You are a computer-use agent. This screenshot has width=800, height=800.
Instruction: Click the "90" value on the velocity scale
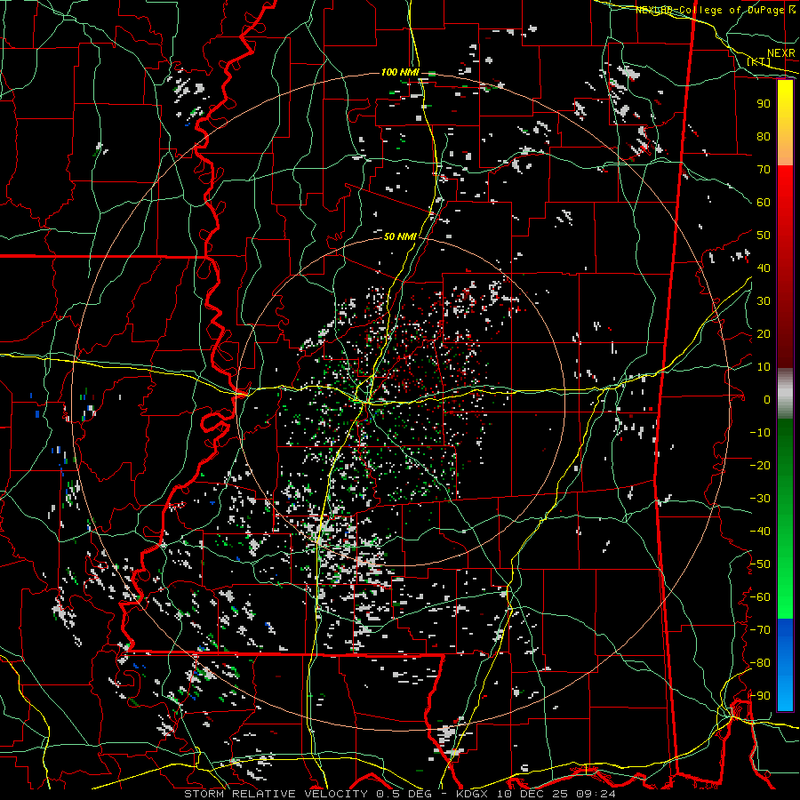click(764, 104)
